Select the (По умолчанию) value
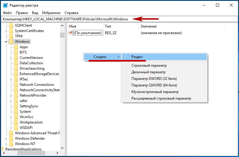239x157 pixels. (88, 33)
